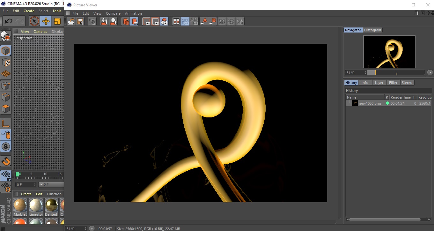Toggle the AB Compare icon
The height and width of the screenshot is (231, 434).
pyautogui.click(x=176, y=22)
